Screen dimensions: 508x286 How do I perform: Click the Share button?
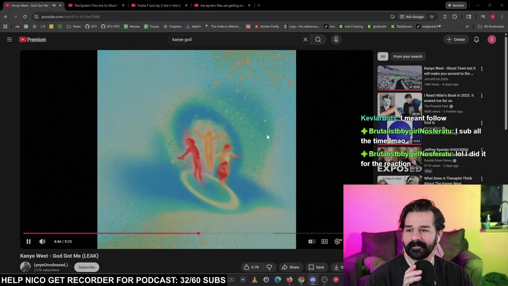290,267
